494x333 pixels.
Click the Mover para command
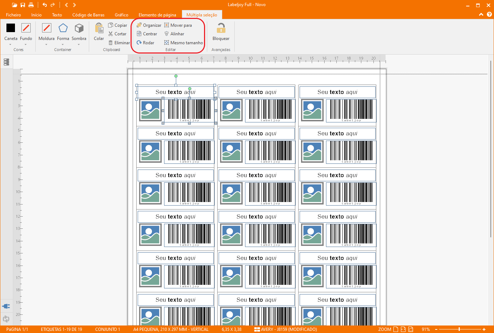[178, 25]
